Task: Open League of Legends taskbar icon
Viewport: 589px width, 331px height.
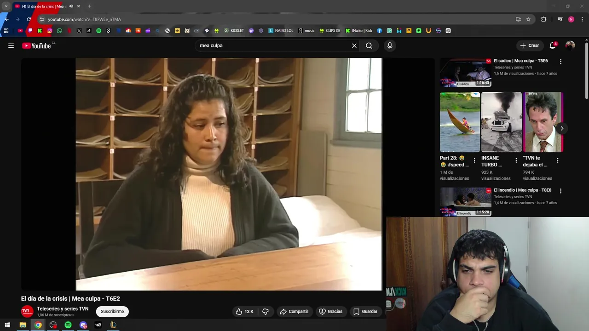Action: tap(113, 325)
